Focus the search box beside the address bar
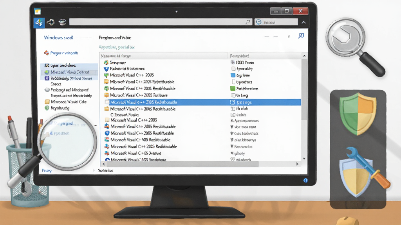 coord(276,22)
